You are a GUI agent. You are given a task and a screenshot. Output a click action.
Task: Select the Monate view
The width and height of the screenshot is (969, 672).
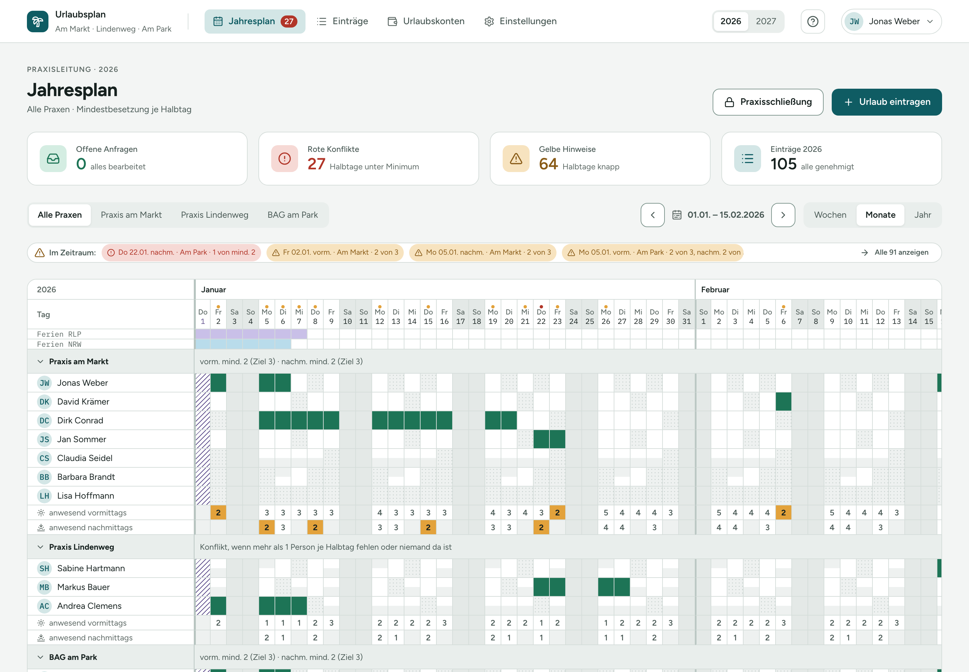880,215
